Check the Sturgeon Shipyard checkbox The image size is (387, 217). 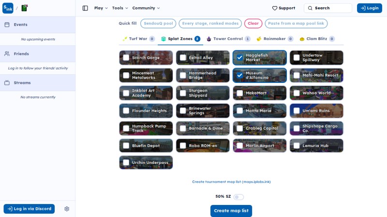click(x=183, y=93)
